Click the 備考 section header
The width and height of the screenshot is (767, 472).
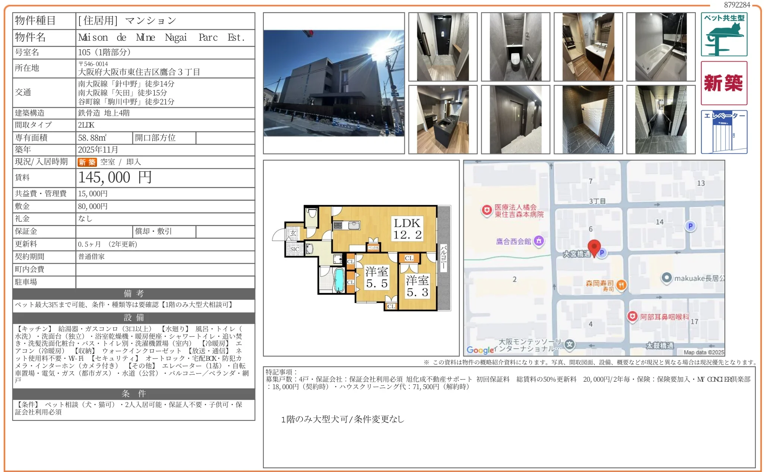pos(134,294)
